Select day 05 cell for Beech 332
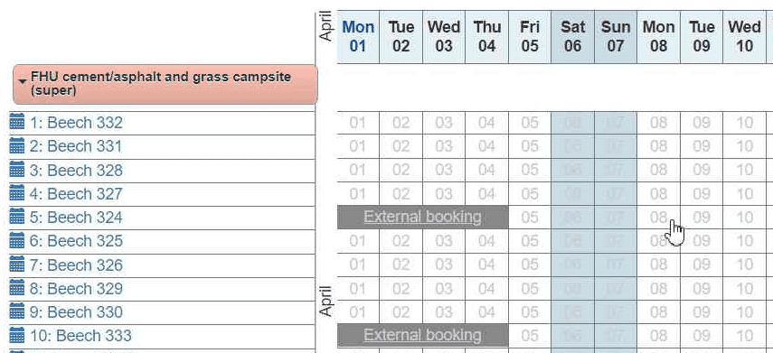Screen dimensions: 773x353 [530, 123]
